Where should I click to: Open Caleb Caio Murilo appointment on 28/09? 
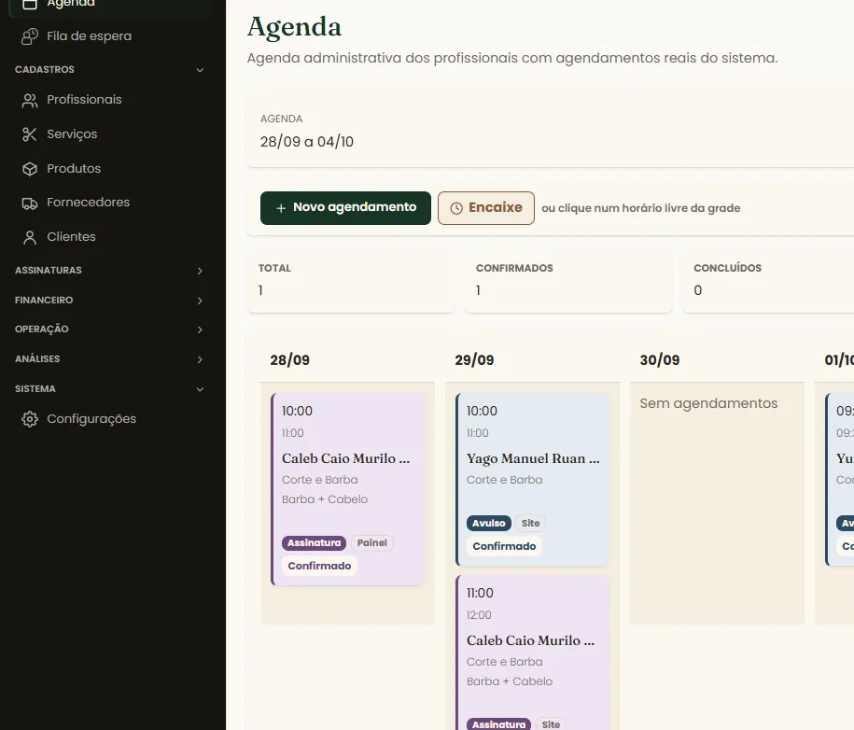[x=347, y=489]
